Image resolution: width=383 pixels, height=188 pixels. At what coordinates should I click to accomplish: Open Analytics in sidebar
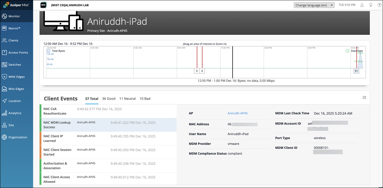pyautogui.click(x=15, y=113)
